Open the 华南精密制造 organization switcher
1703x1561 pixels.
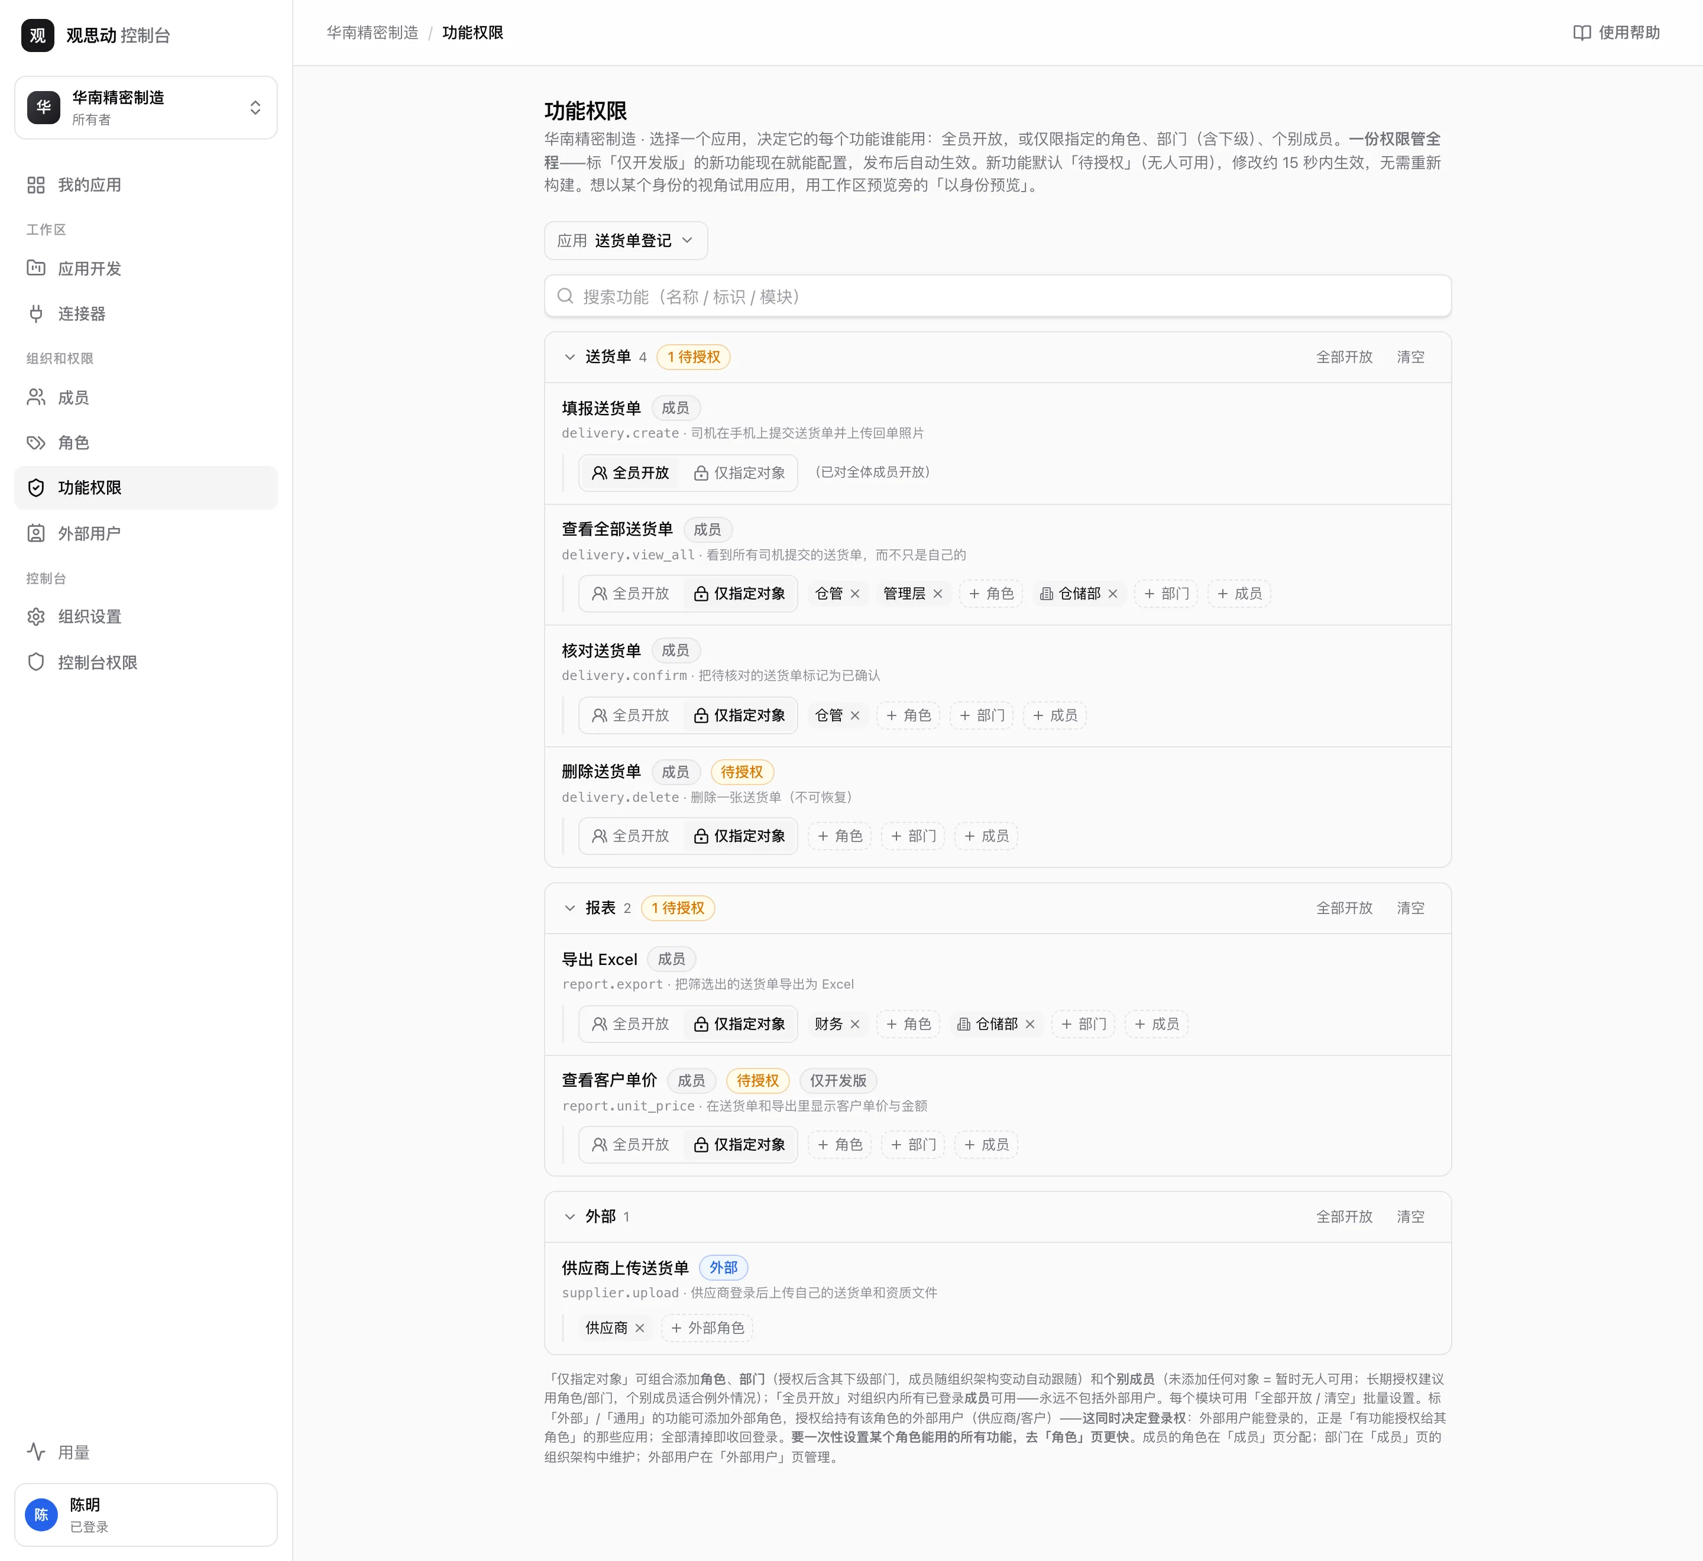coord(145,107)
